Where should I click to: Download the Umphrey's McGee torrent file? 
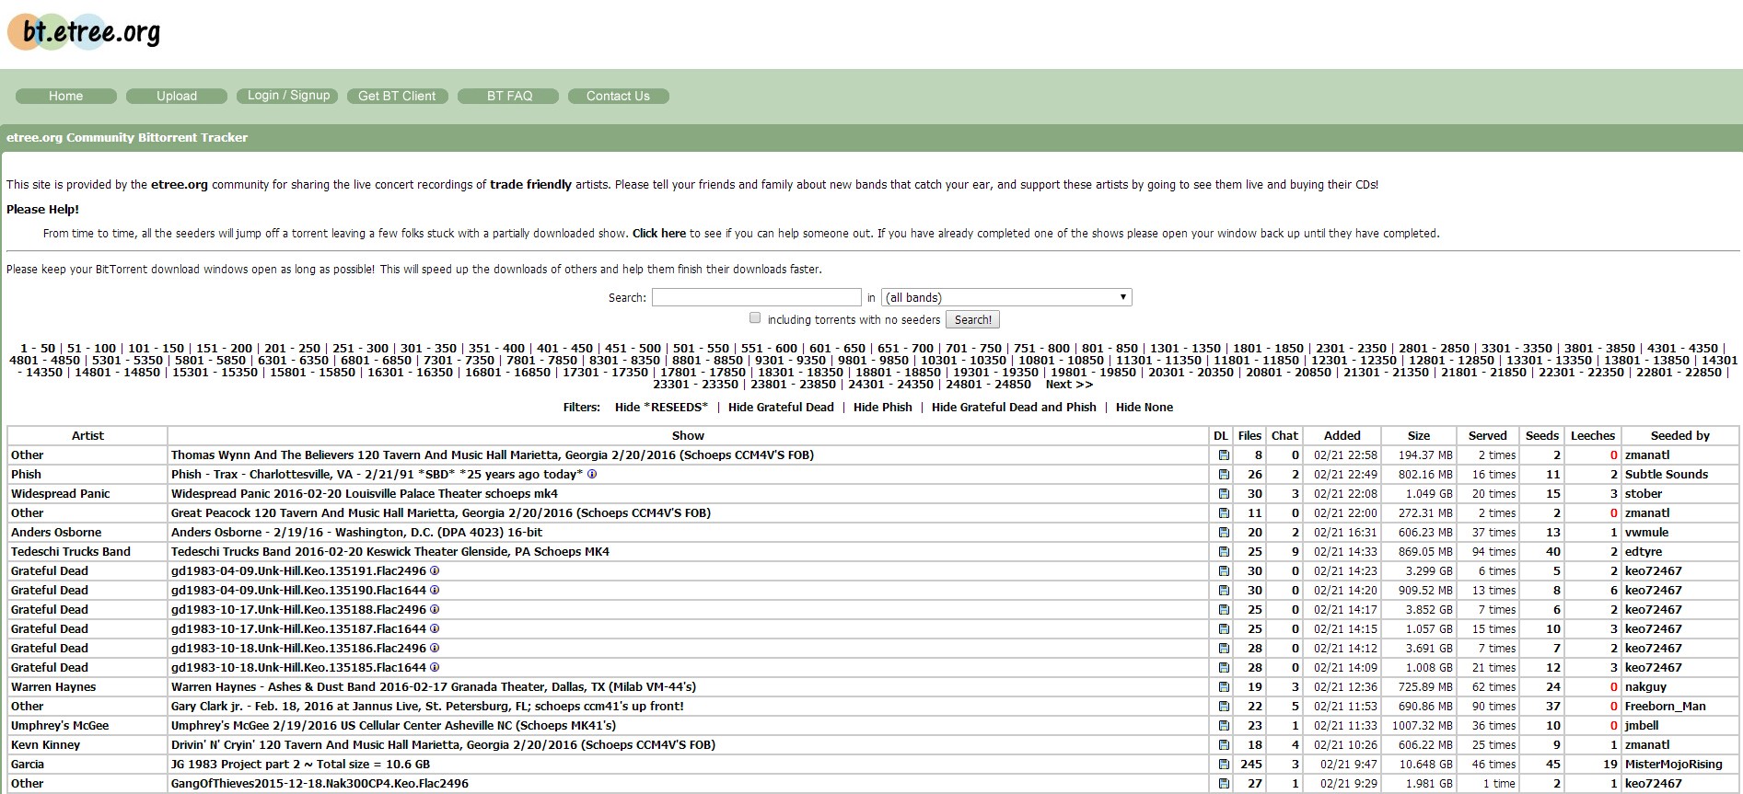coord(1223,726)
